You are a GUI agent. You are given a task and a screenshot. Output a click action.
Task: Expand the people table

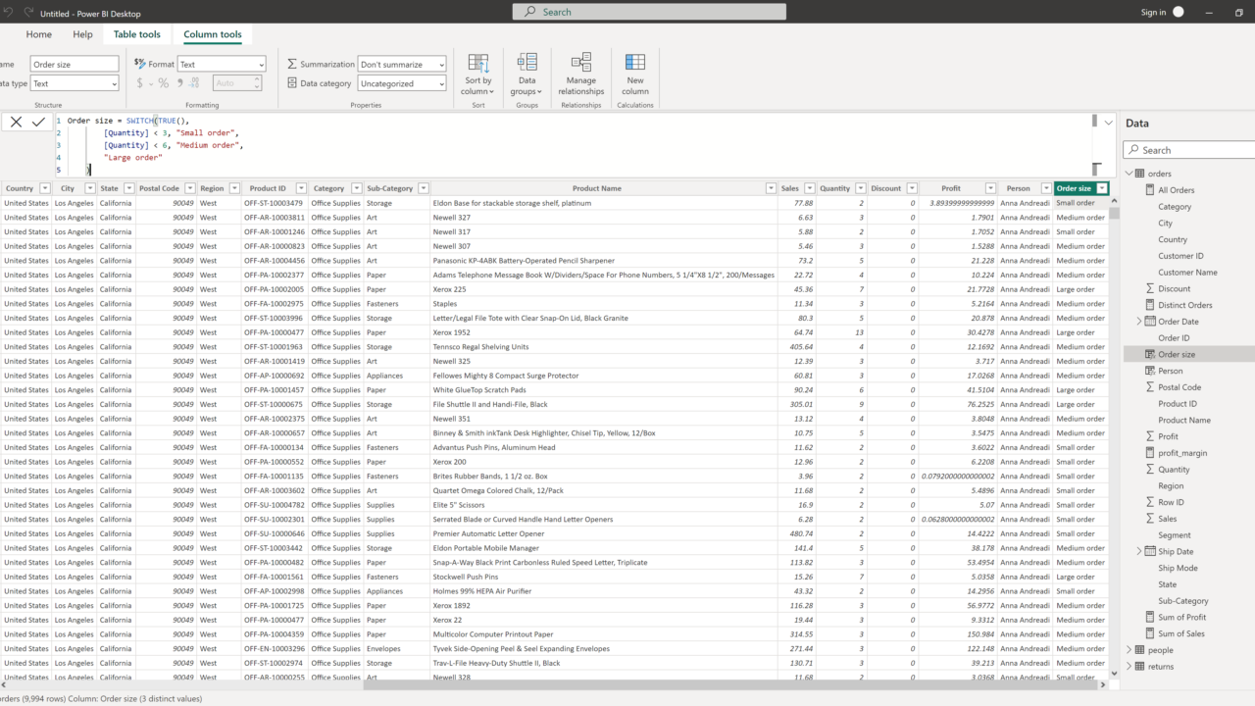(1129, 650)
